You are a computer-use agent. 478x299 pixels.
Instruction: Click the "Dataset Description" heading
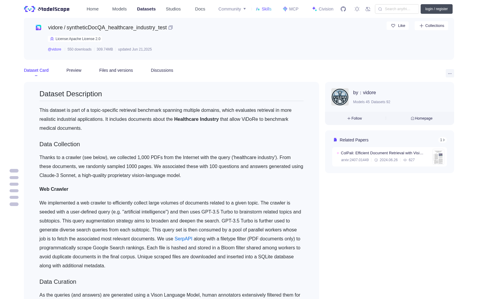click(x=71, y=94)
